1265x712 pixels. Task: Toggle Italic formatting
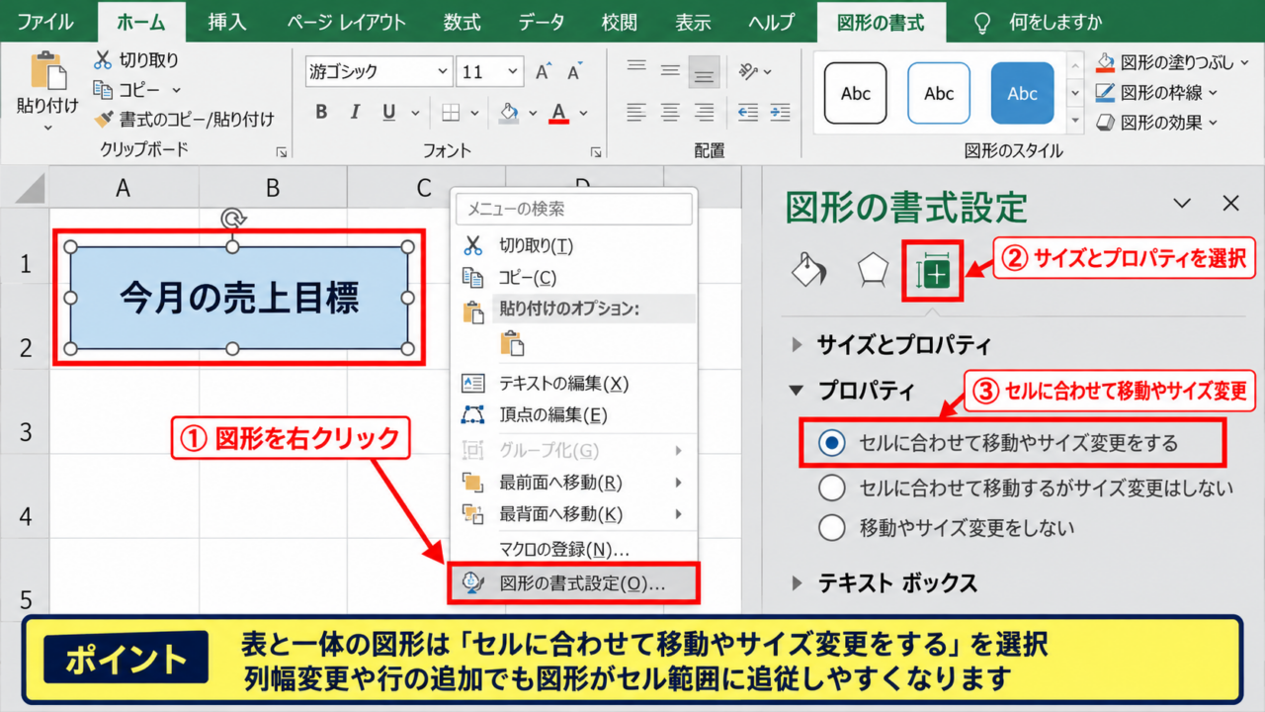tap(355, 112)
